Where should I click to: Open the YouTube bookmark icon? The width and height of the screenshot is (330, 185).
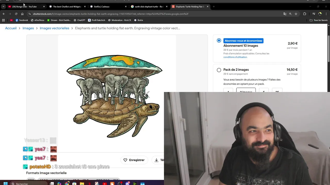click(x=11, y=20)
